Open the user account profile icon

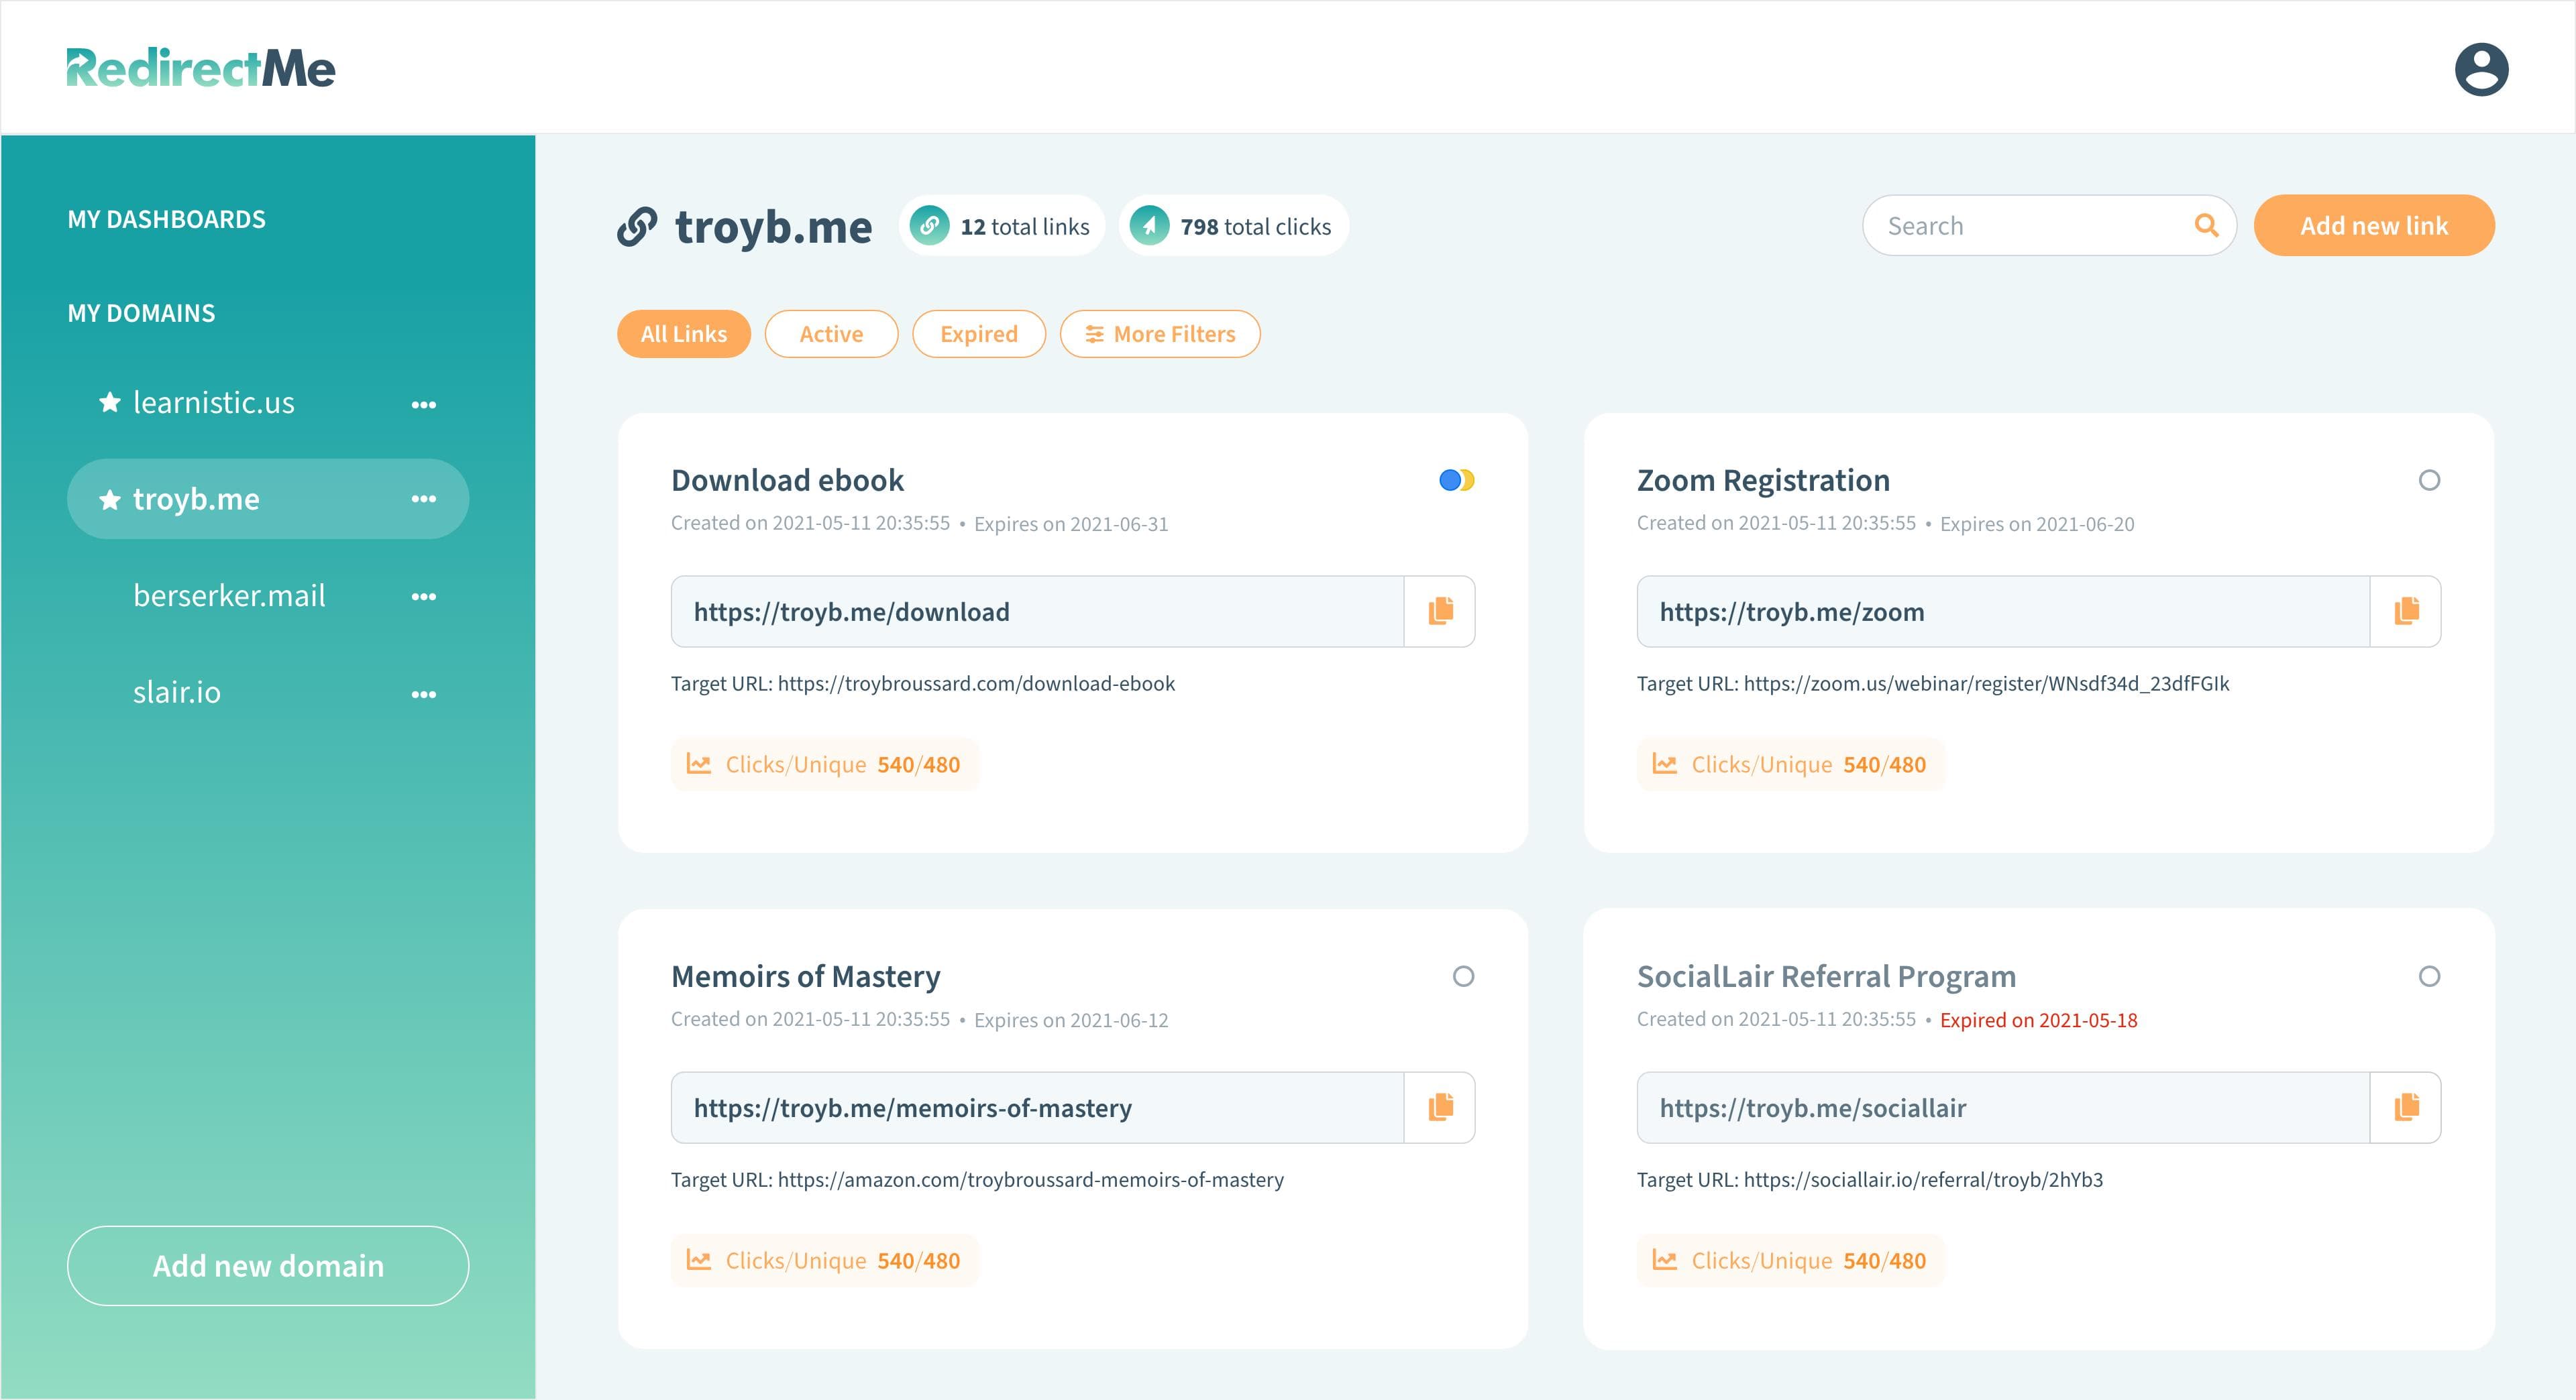(x=2481, y=69)
